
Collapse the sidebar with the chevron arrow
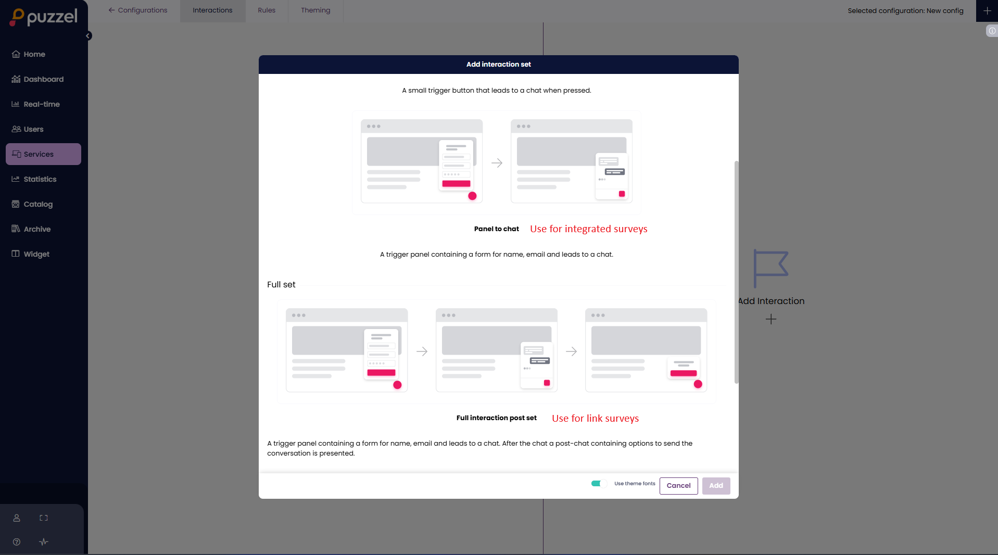click(89, 36)
